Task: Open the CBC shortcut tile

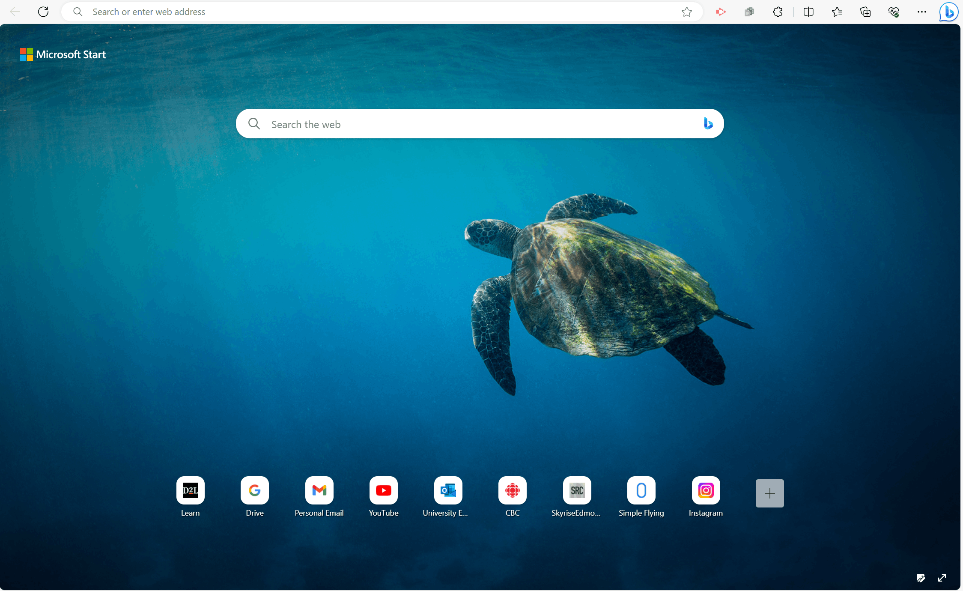Action: (513, 491)
